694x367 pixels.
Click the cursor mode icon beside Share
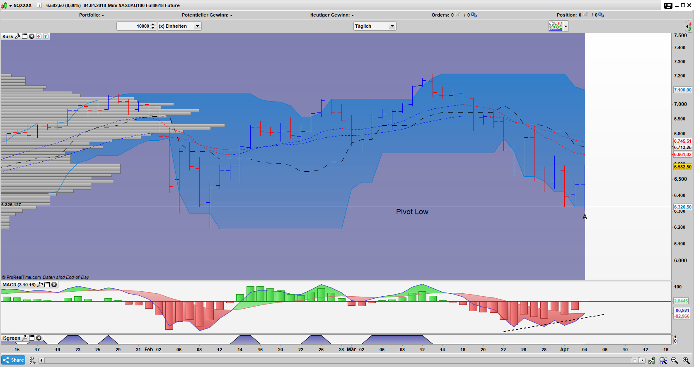(32, 360)
